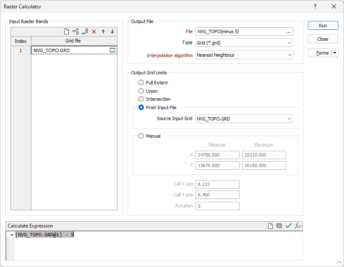Validate the expression with the green checkmark
The image size is (344, 267).
pos(288,226)
